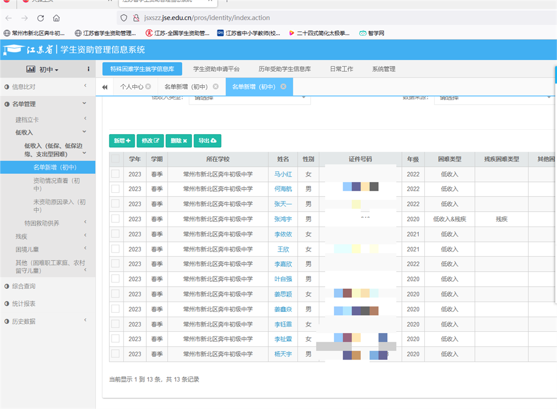Viewport: 557px width, 409px height.
Task: Click the bar chart icon beside 初中
Action: pos(31,69)
